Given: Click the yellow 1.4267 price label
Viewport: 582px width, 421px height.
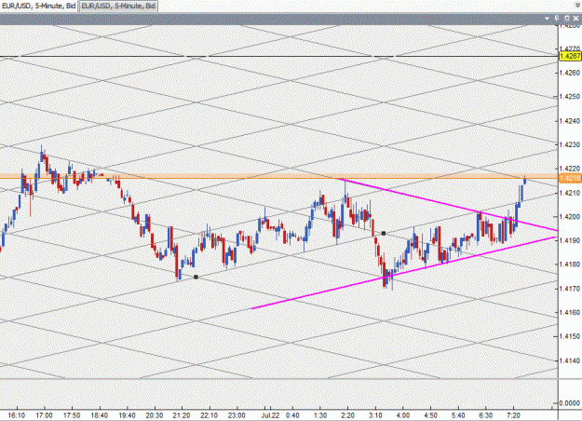Looking at the screenshot, I should click(570, 56).
